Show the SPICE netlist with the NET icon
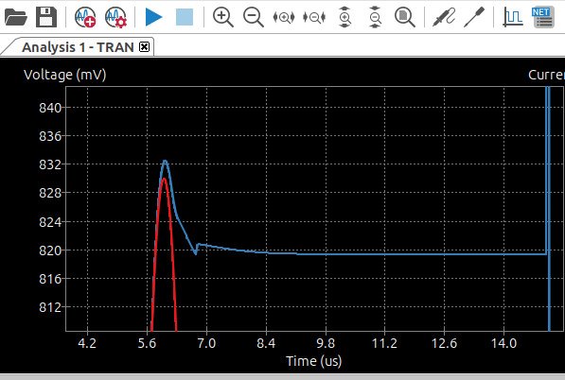Viewport: 565px width, 380px height. 543,17
